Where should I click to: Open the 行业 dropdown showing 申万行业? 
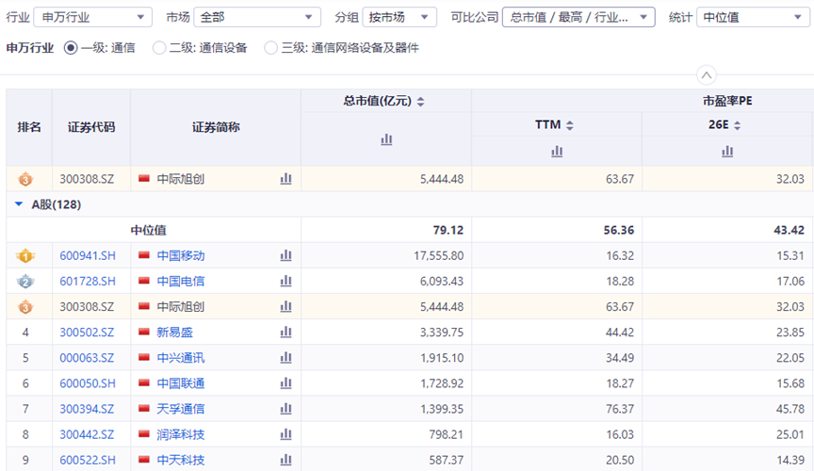(92, 17)
